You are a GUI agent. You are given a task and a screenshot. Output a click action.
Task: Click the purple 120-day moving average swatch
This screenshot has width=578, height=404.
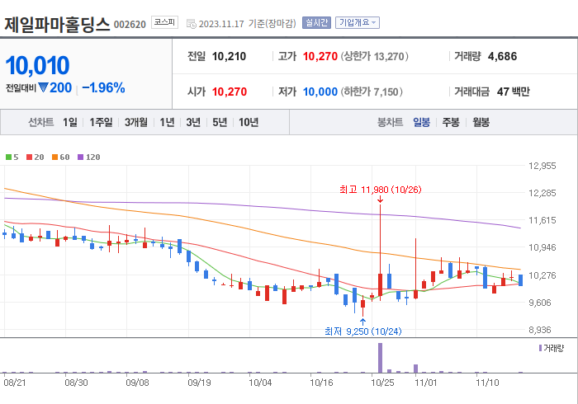pos(80,157)
